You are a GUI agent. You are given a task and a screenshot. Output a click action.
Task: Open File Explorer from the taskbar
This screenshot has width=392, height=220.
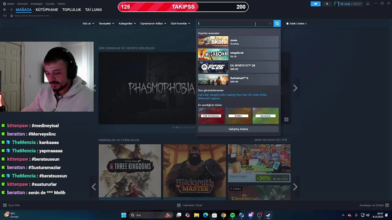point(197,215)
